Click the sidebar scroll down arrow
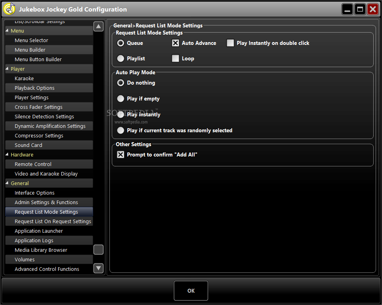This screenshot has width=382, height=305. point(98,268)
